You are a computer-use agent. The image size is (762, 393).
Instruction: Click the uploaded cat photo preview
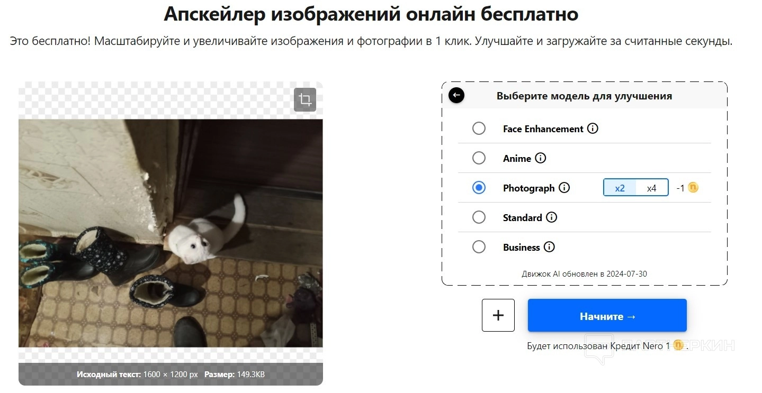(x=171, y=233)
